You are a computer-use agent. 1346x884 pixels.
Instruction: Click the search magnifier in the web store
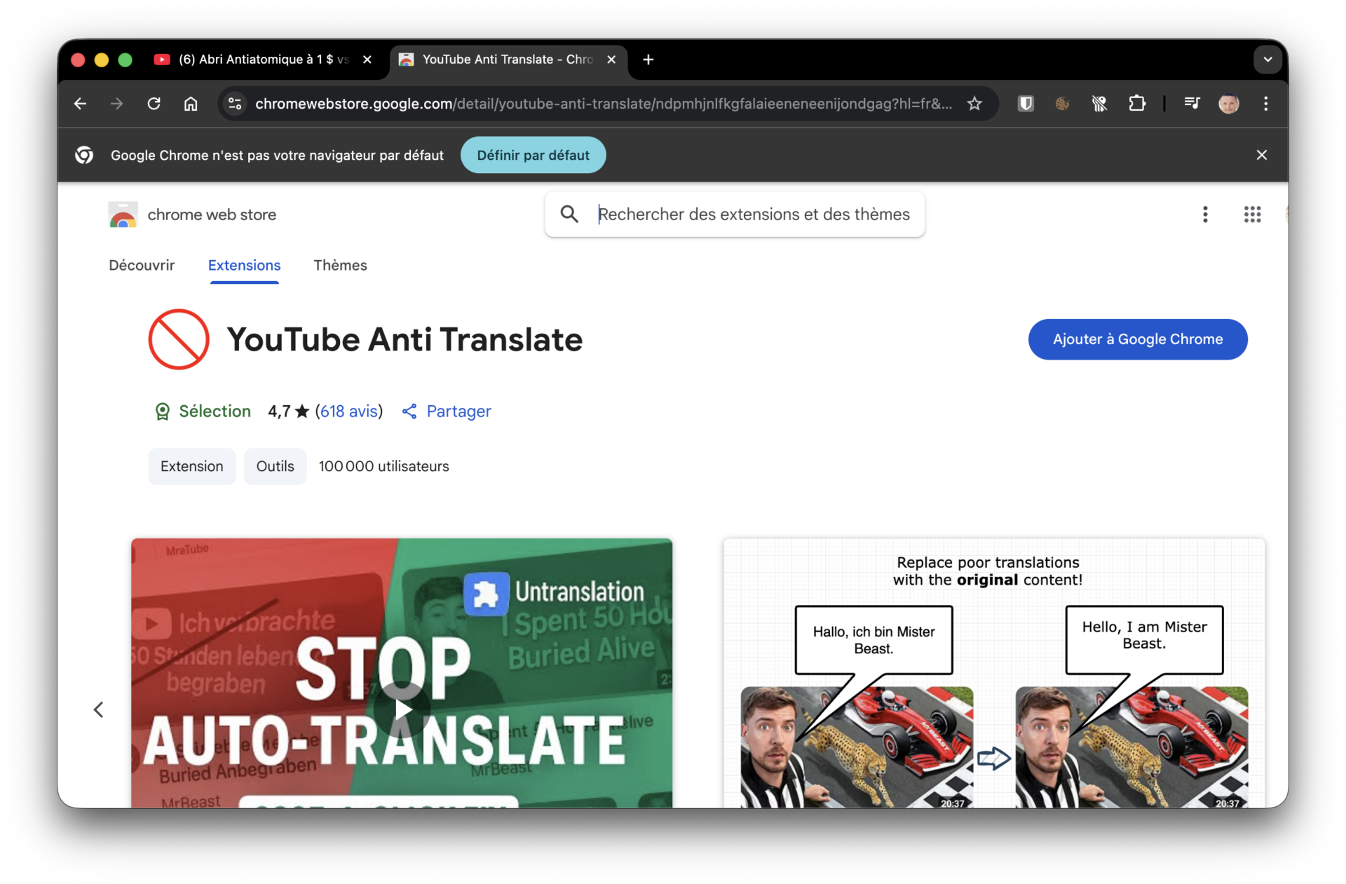(570, 214)
